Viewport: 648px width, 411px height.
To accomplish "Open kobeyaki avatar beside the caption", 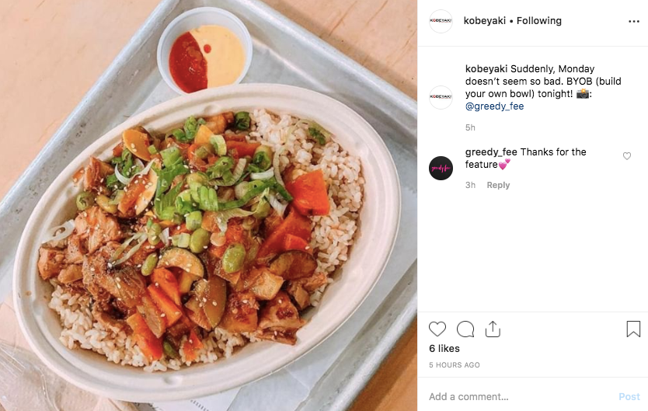I will pos(441,97).
